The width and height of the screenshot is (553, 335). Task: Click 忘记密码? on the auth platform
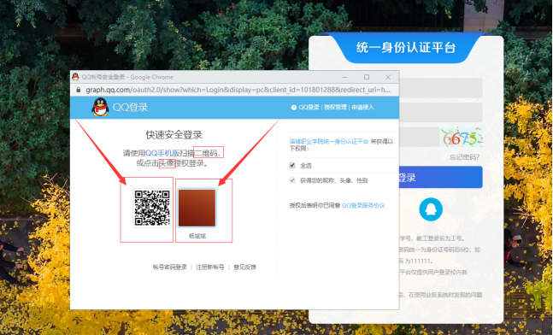464,157
